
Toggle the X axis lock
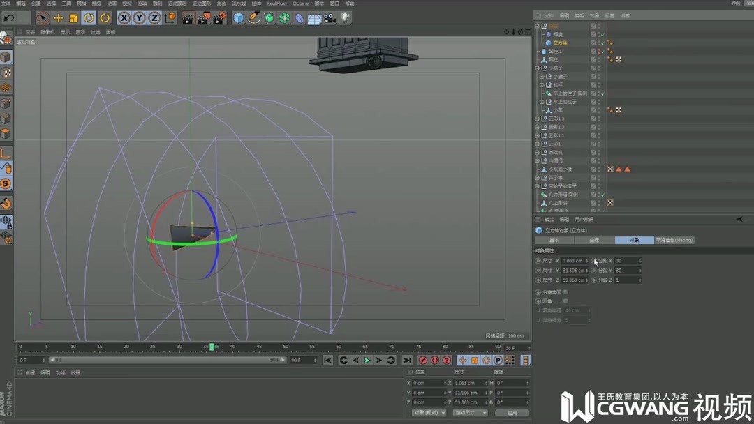(x=124, y=18)
